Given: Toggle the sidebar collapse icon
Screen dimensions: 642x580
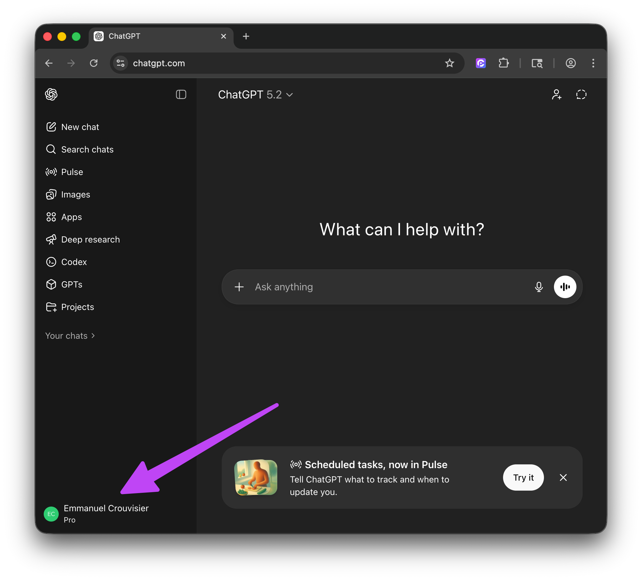Looking at the screenshot, I should pyautogui.click(x=181, y=94).
